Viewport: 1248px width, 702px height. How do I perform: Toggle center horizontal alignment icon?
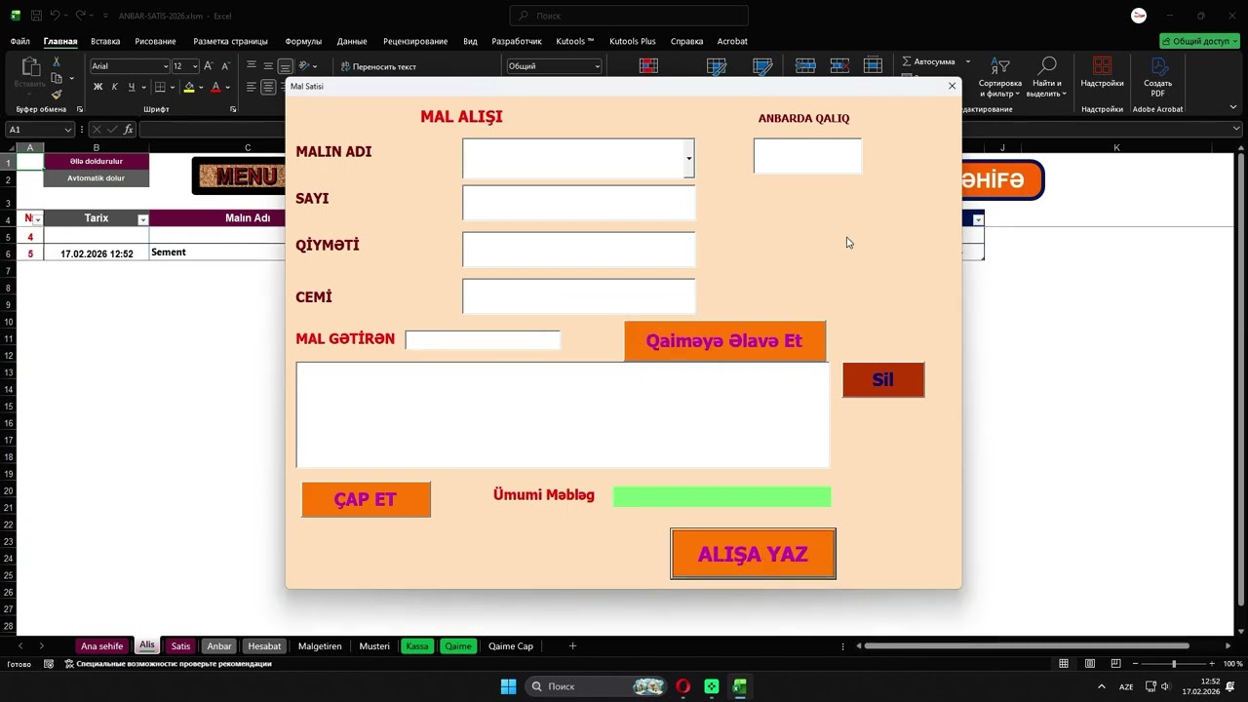pos(268,87)
